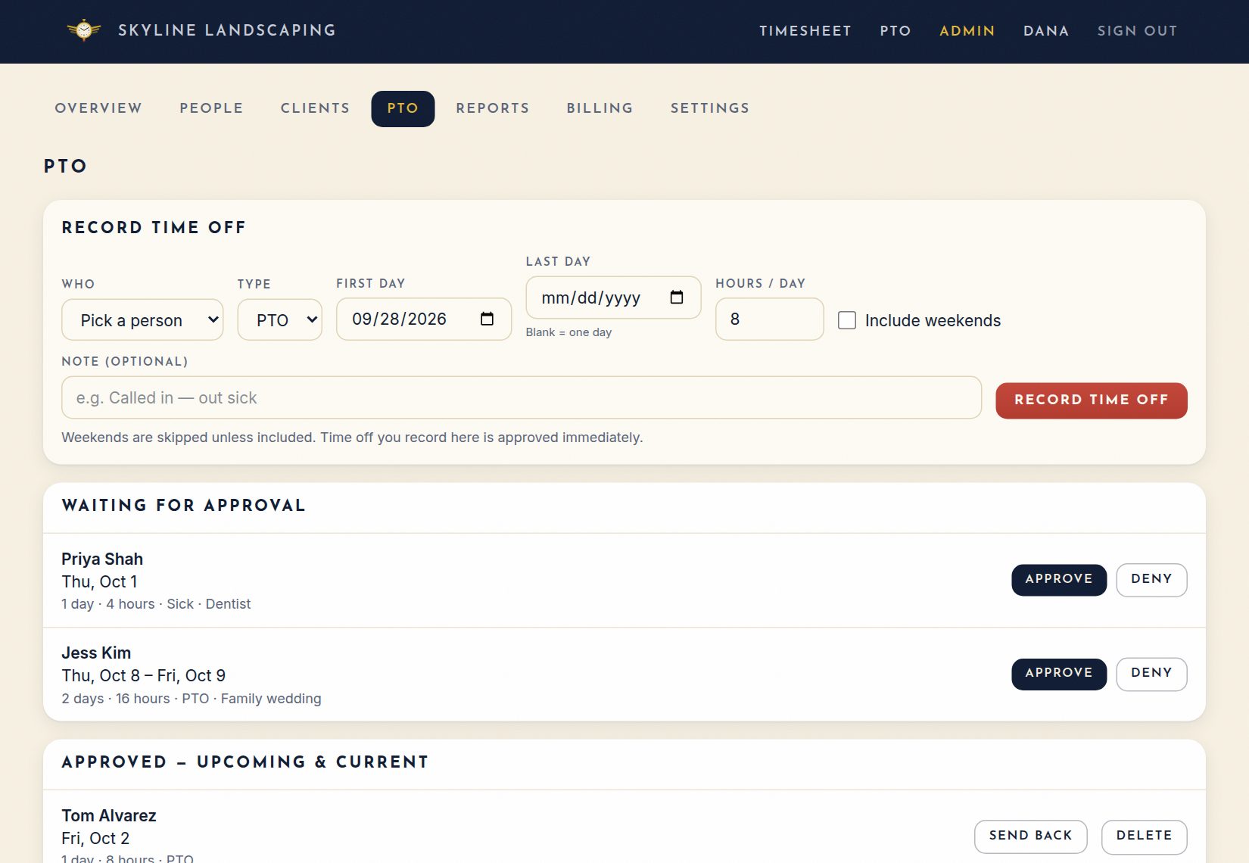
Task: Click the date range Thu, Oct 8 – Fri, Oct 9
Action: 144,675
